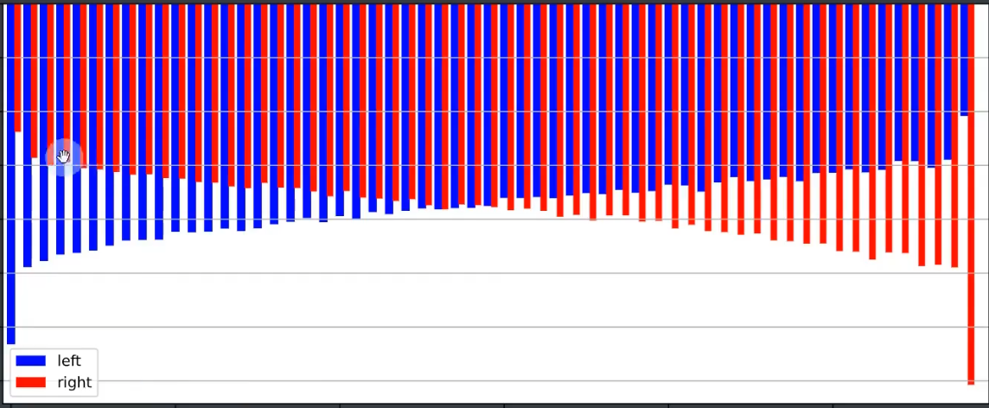
Task: Click the red swatch in the legend
Action: 30,382
